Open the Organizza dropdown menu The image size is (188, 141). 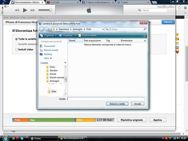[x=49, y=36]
